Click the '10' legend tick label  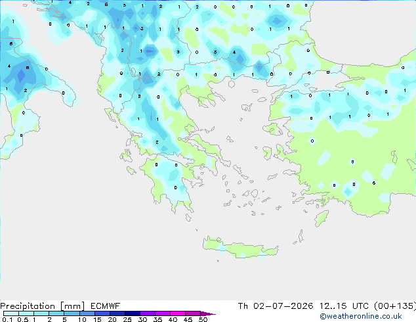click(82, 319)
